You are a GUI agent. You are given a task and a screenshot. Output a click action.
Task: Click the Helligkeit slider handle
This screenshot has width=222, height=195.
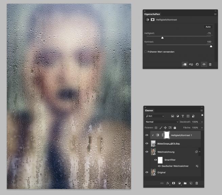click(x=162, y=38)
